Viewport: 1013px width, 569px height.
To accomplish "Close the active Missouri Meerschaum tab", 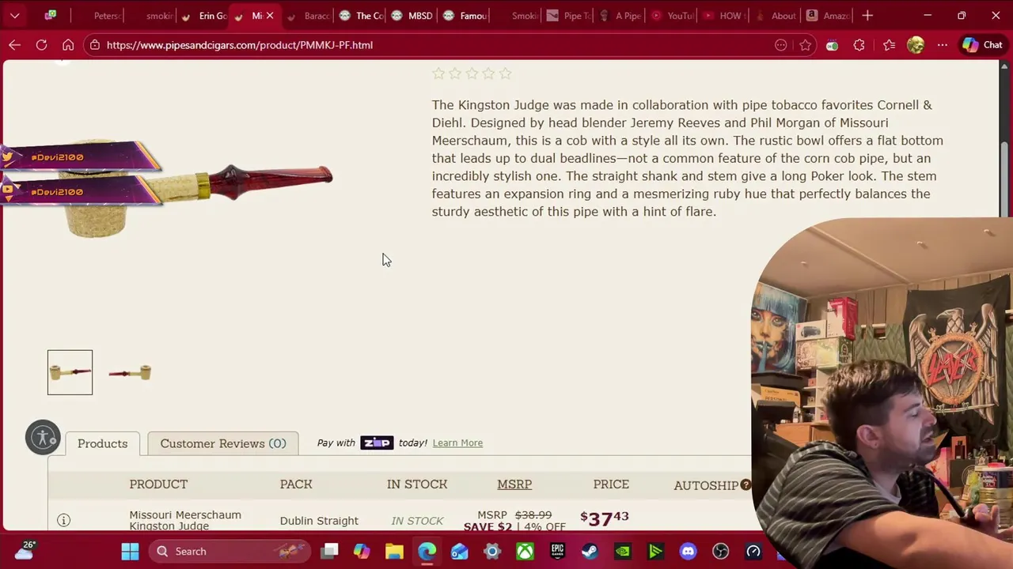I will tap(269, 15).
